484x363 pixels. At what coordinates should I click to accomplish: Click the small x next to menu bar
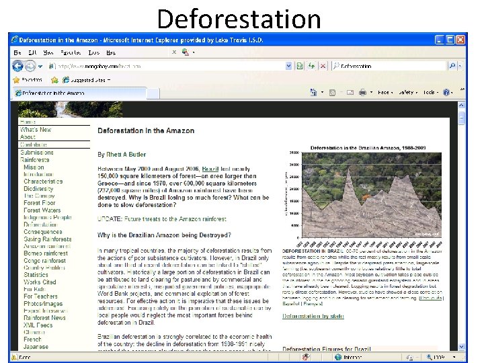click(x=174, y=52)
